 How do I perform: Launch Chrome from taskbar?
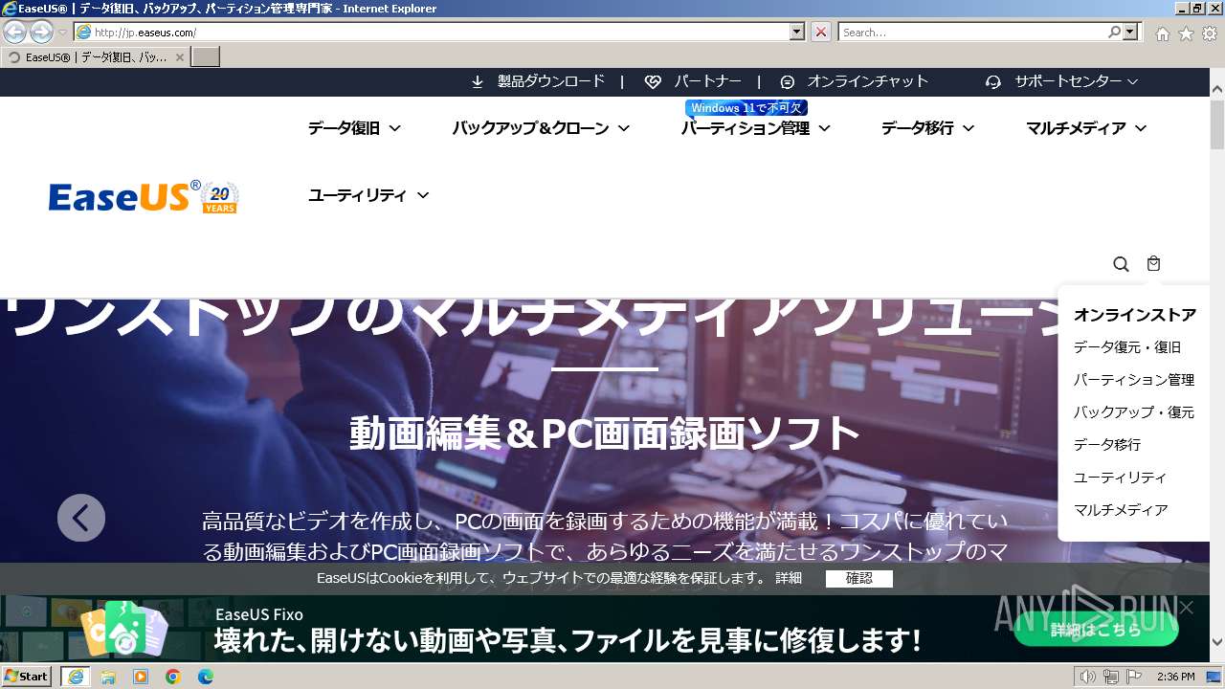coord(173,677)
